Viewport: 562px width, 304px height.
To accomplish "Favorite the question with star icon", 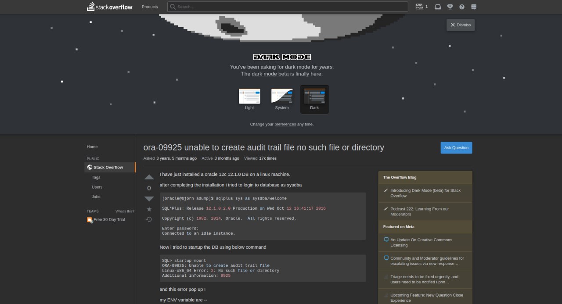I will tap(149, 209).
